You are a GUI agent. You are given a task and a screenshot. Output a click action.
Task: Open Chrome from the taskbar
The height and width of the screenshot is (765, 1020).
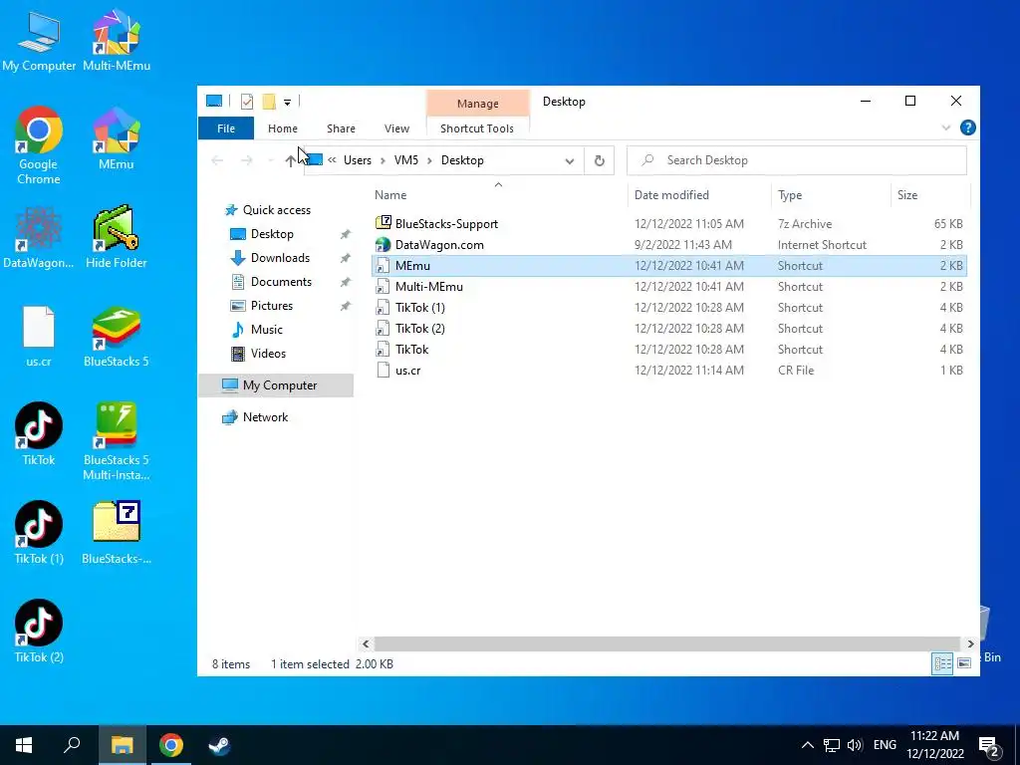click(x=171, y=745)
